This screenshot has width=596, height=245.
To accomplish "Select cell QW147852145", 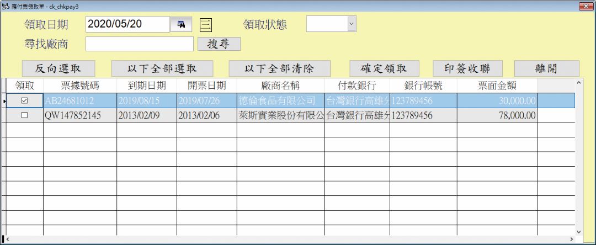I will click(80, 115).
